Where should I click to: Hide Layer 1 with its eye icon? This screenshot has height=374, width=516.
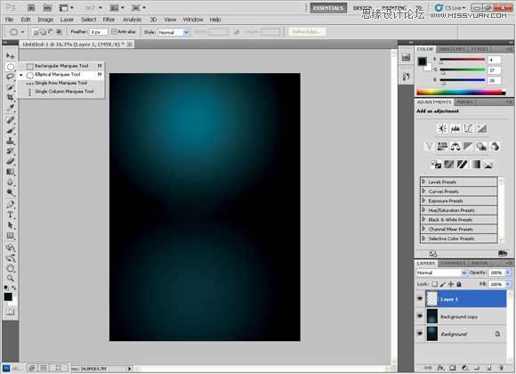click(x=420, y=299)
